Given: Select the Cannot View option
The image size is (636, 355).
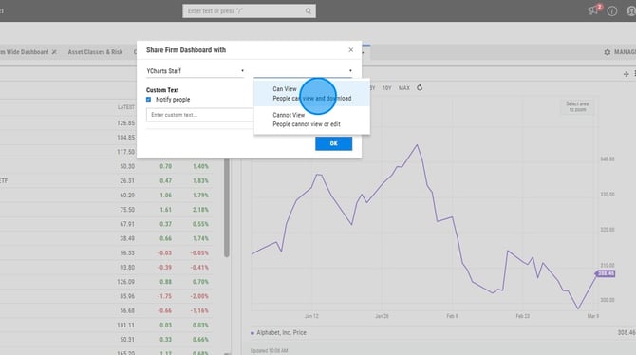Looking at the screenshot, I should [x=311, y=120].
